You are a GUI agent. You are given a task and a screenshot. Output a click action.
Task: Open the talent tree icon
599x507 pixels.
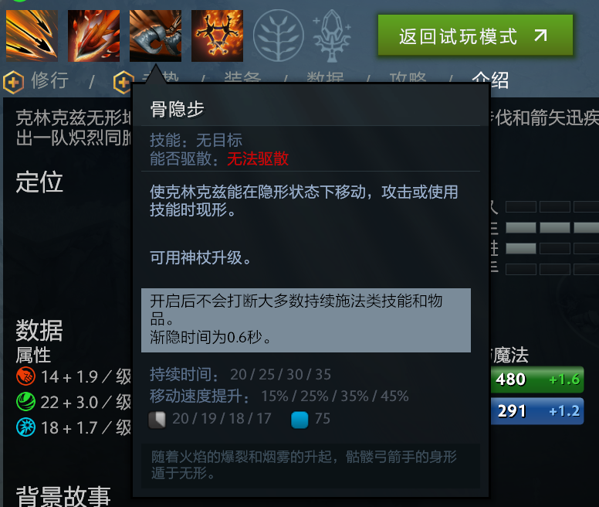(279, 36)
